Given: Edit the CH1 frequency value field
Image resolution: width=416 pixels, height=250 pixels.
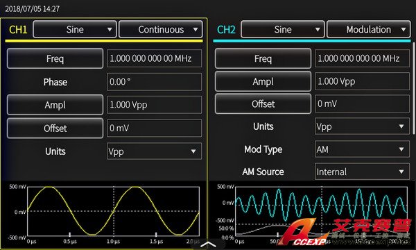Looking at the screenshot, I should point(154,58).
